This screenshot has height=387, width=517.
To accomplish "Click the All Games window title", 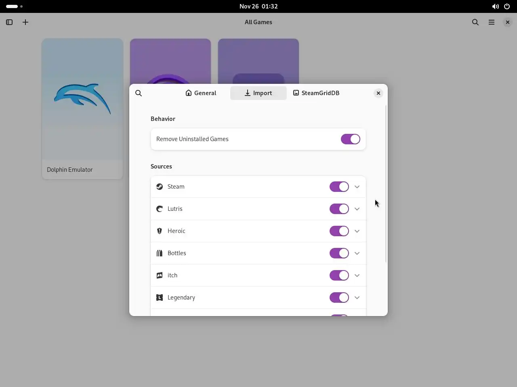I will click(x=258, y=22).
